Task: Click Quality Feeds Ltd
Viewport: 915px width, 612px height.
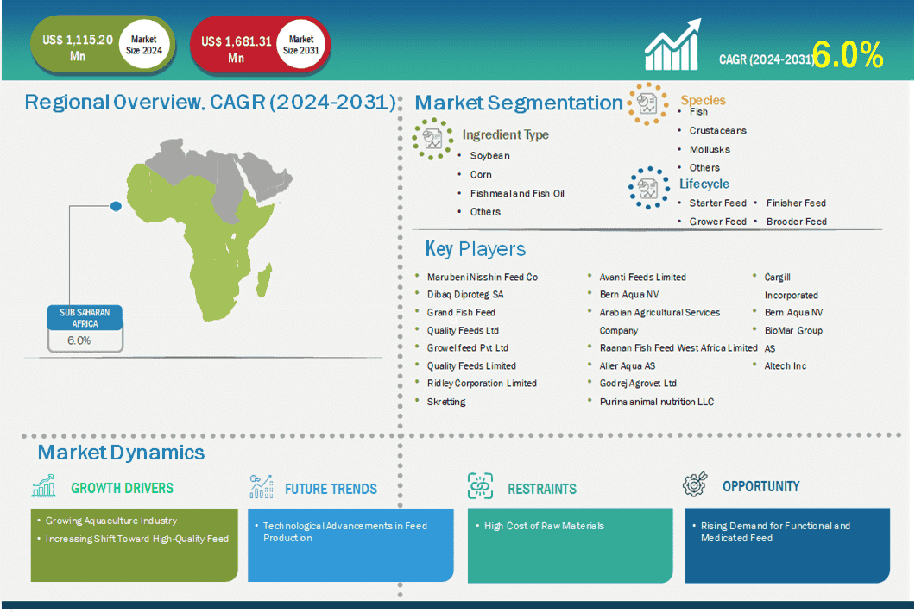Action: coord(463,330)
